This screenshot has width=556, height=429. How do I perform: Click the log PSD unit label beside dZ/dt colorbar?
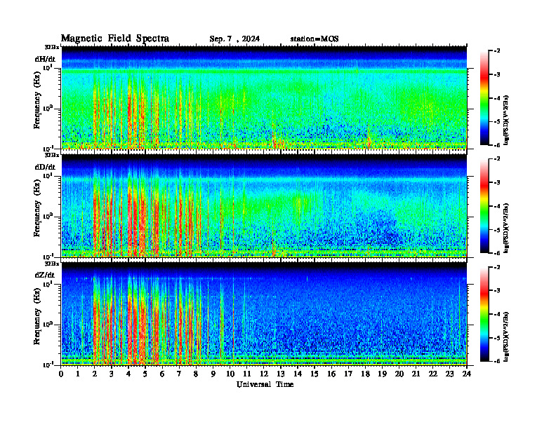tap(507, 336)
